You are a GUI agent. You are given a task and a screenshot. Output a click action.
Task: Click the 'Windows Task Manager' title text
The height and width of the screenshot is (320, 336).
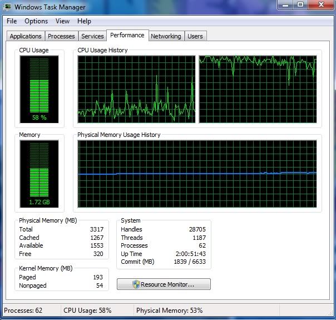[50, 7]
